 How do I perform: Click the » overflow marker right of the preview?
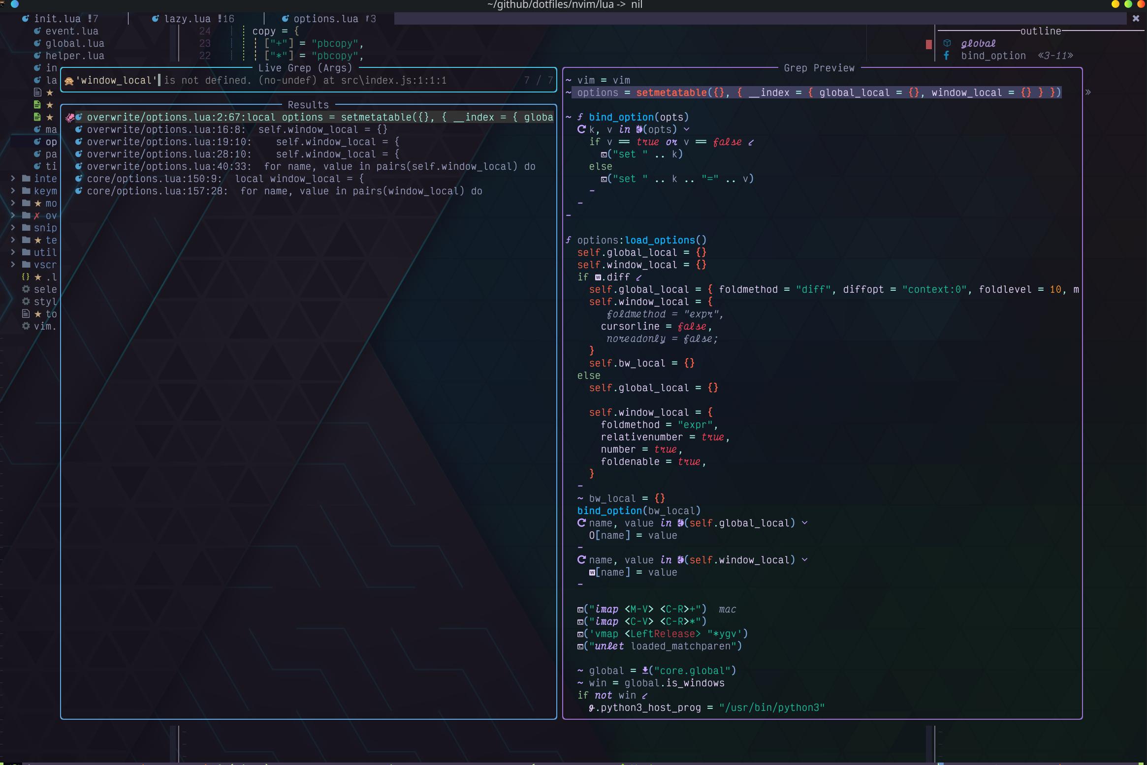click(x=1088, y=92)
